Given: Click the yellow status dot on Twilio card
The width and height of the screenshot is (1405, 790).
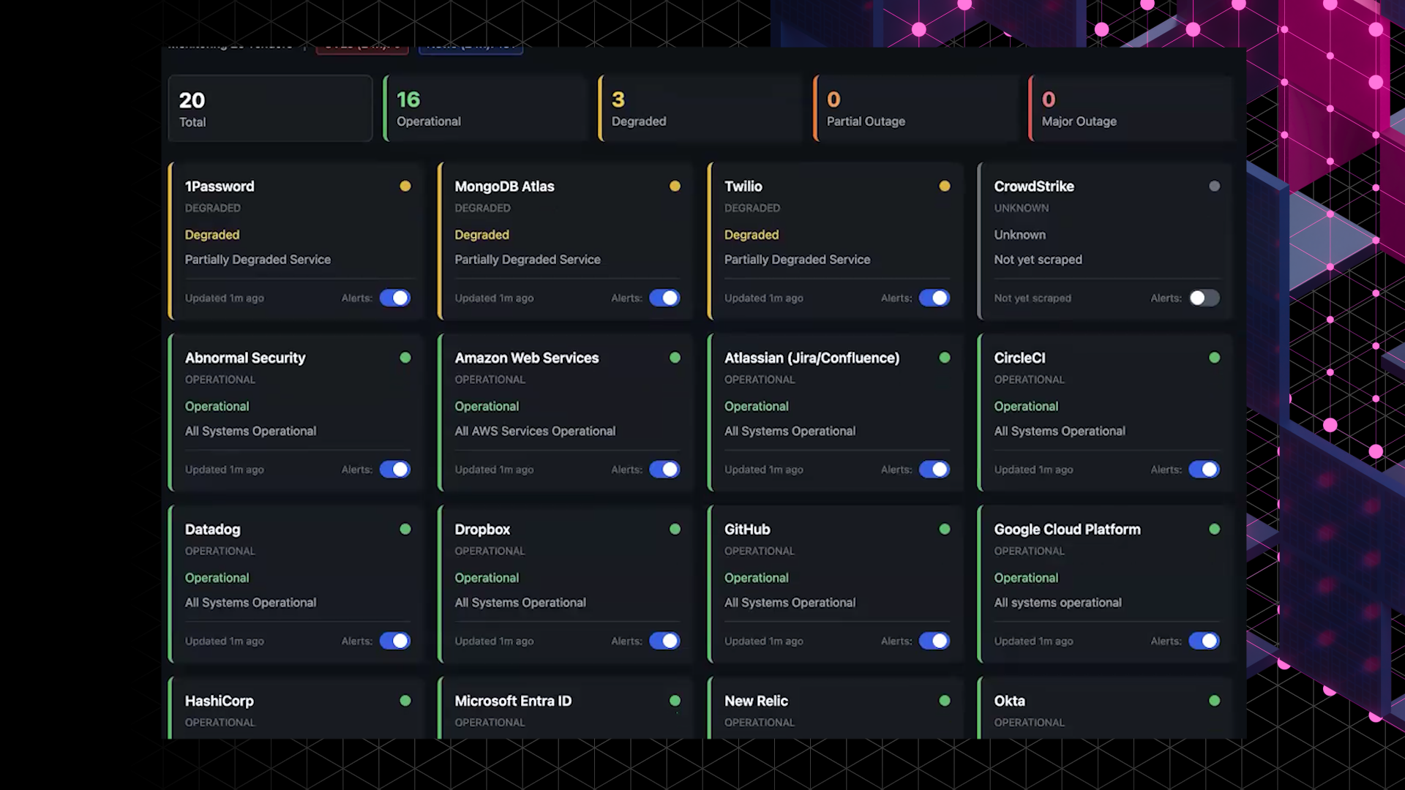Looking at the screenshot, I should (945, 186).
